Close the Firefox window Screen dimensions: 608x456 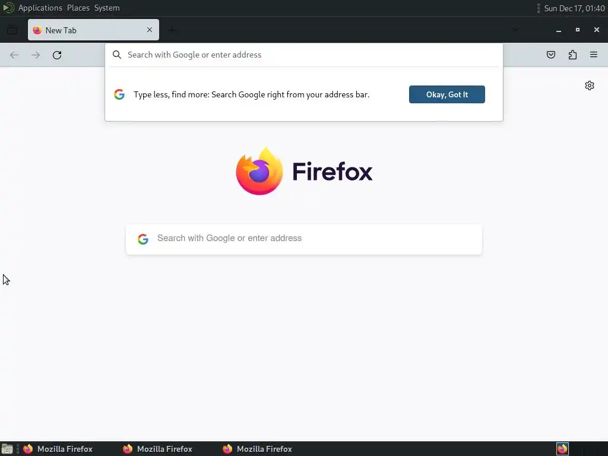pos(597,30)
